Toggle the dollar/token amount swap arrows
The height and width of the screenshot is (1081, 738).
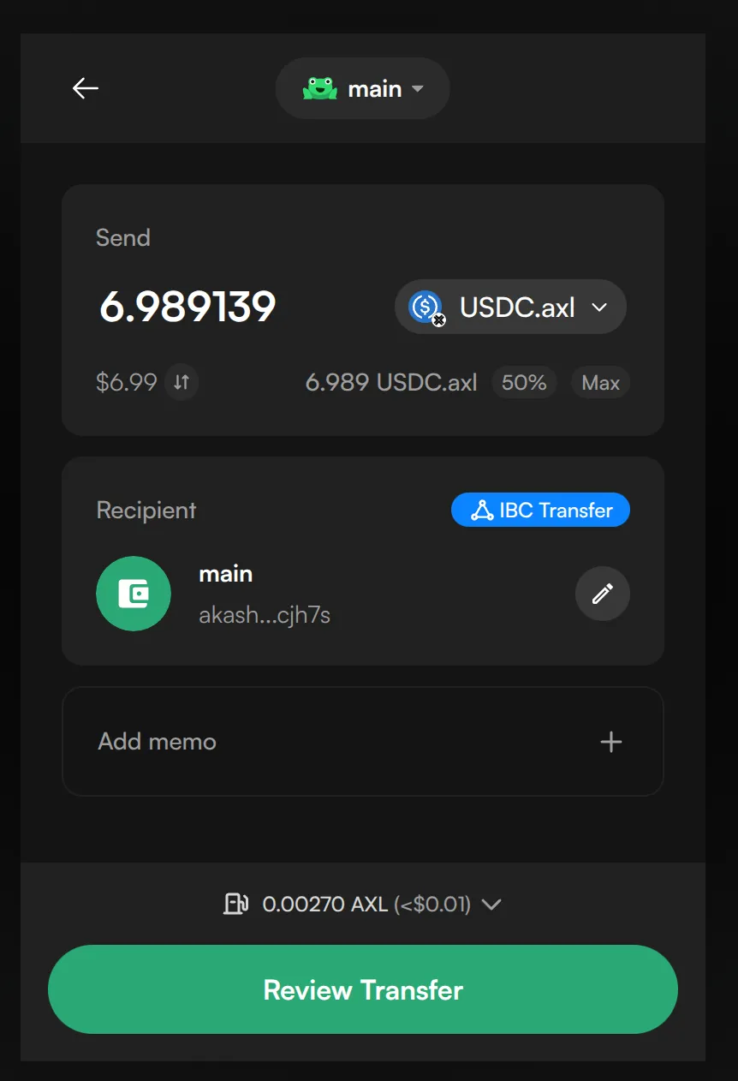pyautogui.click(x=182, y=382)
